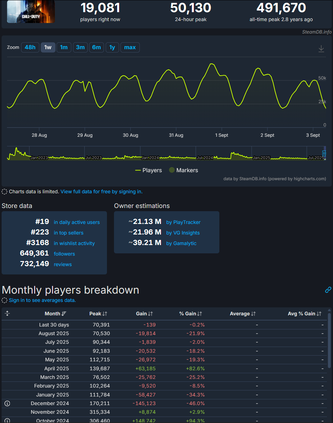Click the 31 Aug axis label
This screenshot has height=423, width=333.
(x=176, y=135)
